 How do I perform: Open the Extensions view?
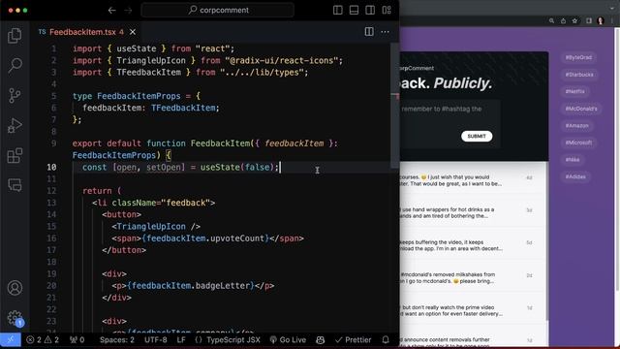tap(15, 155)
